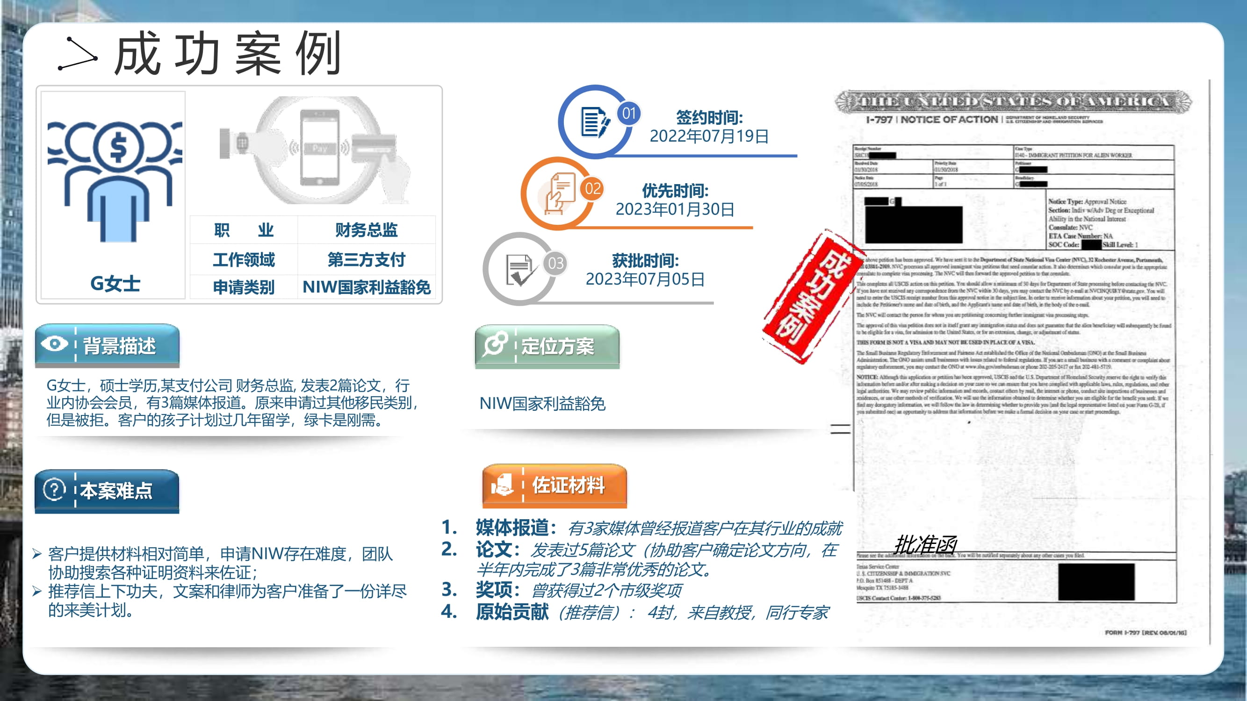The height and width of the screenshot is (701, 1247).
Task: Click the 申请类别 table cell
Action: (x=244, y=287)
